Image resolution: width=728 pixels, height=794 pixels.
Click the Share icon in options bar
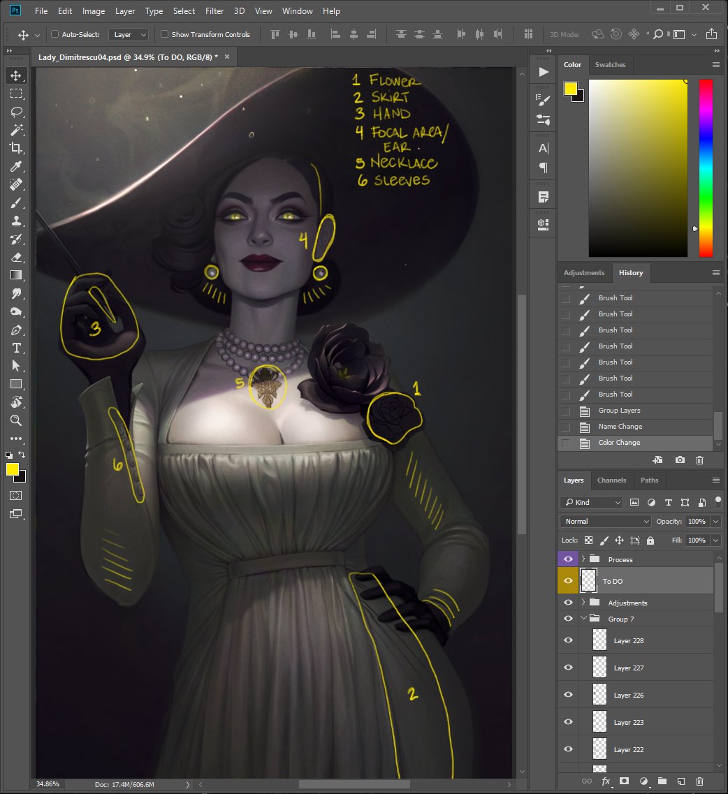[712, 34]
